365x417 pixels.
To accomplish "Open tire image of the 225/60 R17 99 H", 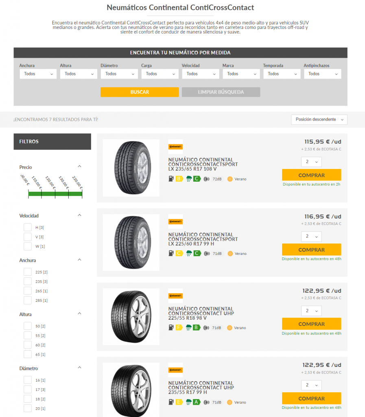I will click(131, 242).
